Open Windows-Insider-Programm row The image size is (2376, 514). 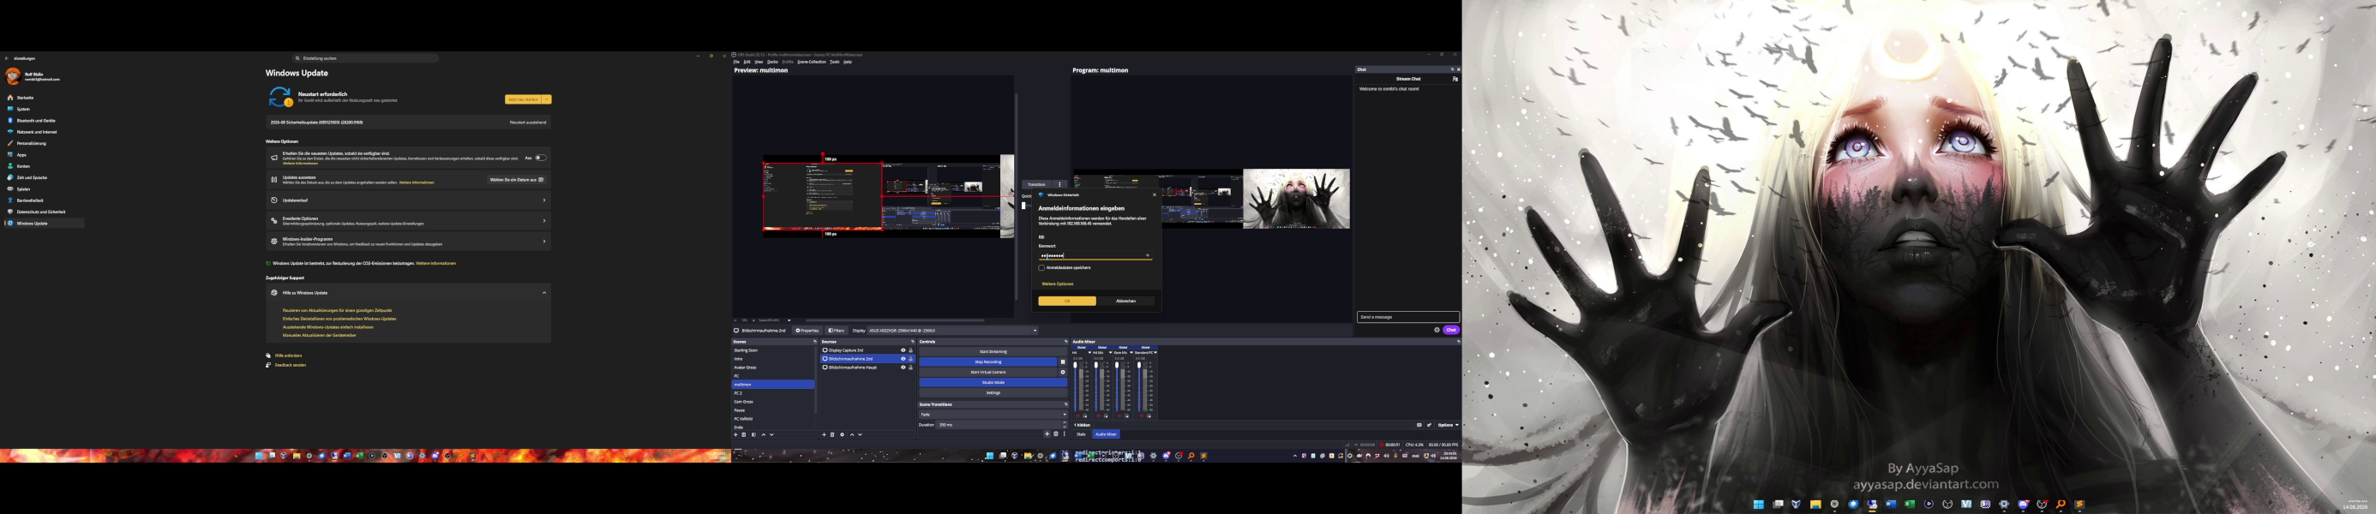(409, 242)
